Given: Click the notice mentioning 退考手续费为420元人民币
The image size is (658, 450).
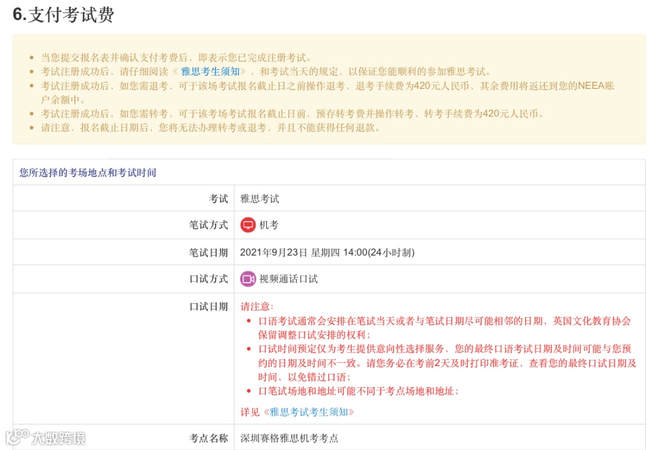Looking at the screenshot, I should coord(327,93).
